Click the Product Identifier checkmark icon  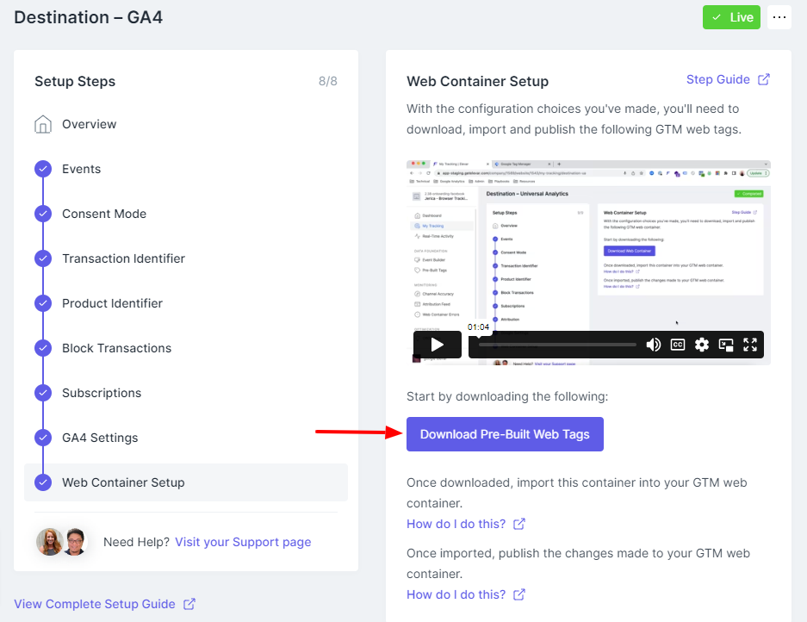43,303
